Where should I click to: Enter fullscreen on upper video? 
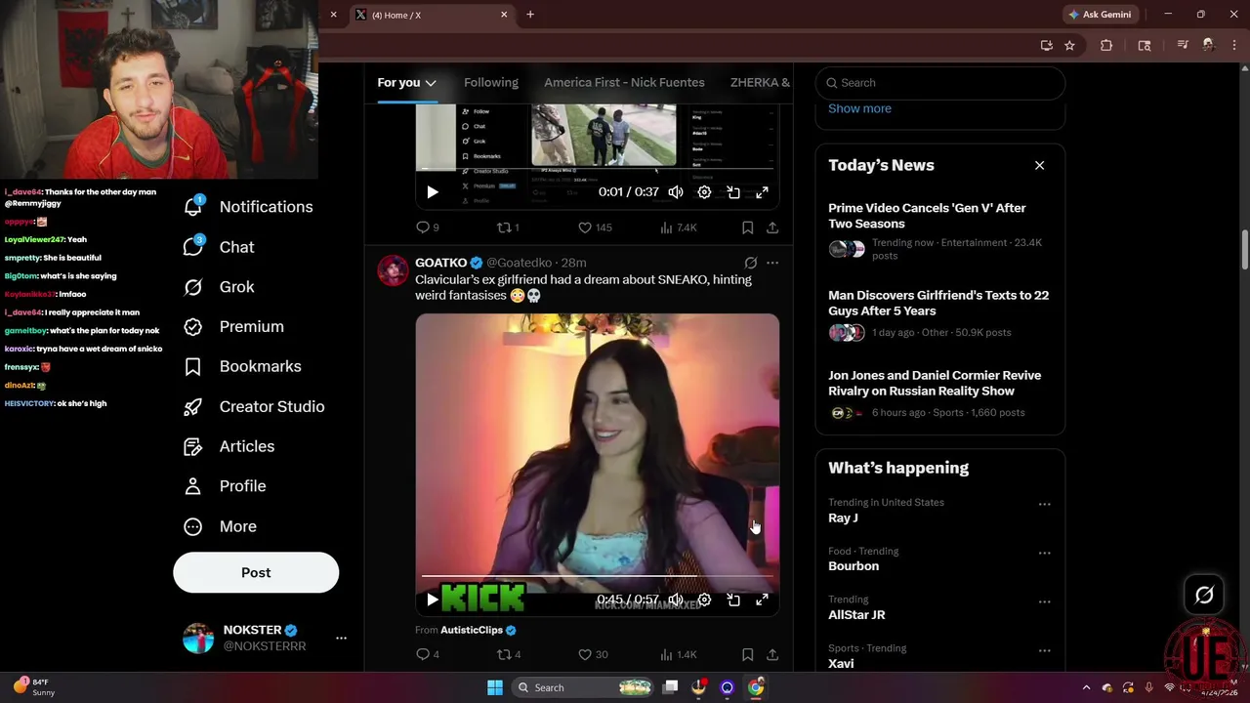(762, 192)
